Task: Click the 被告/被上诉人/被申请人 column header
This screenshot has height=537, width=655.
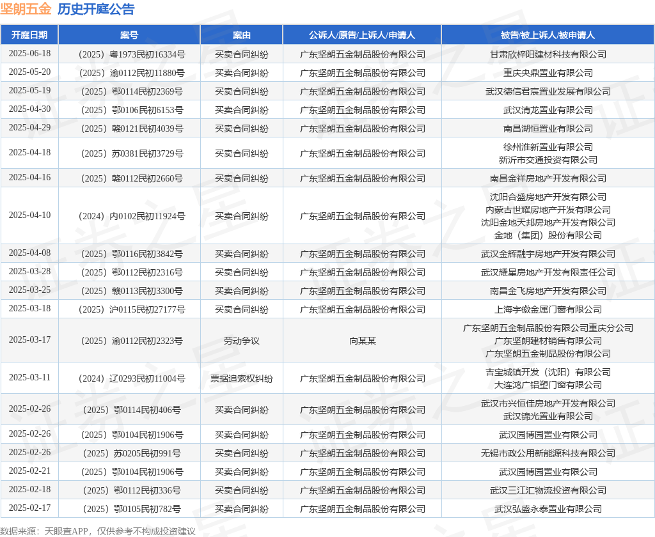Action: [548, 35]
